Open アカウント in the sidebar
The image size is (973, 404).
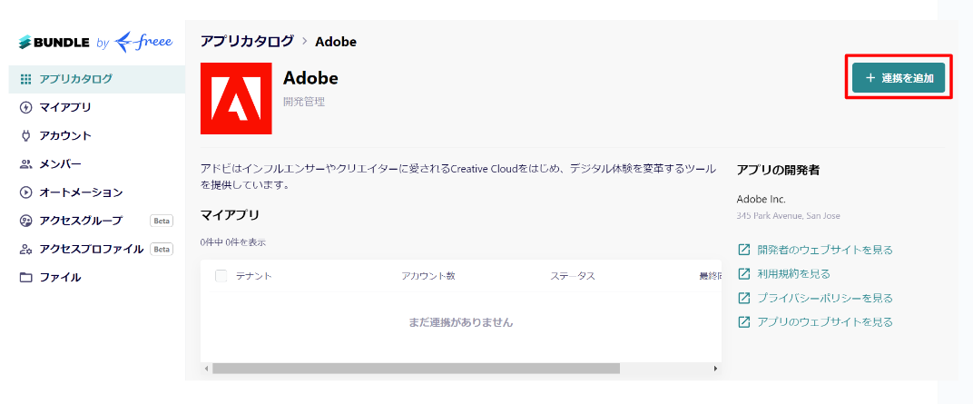point(97,135)
